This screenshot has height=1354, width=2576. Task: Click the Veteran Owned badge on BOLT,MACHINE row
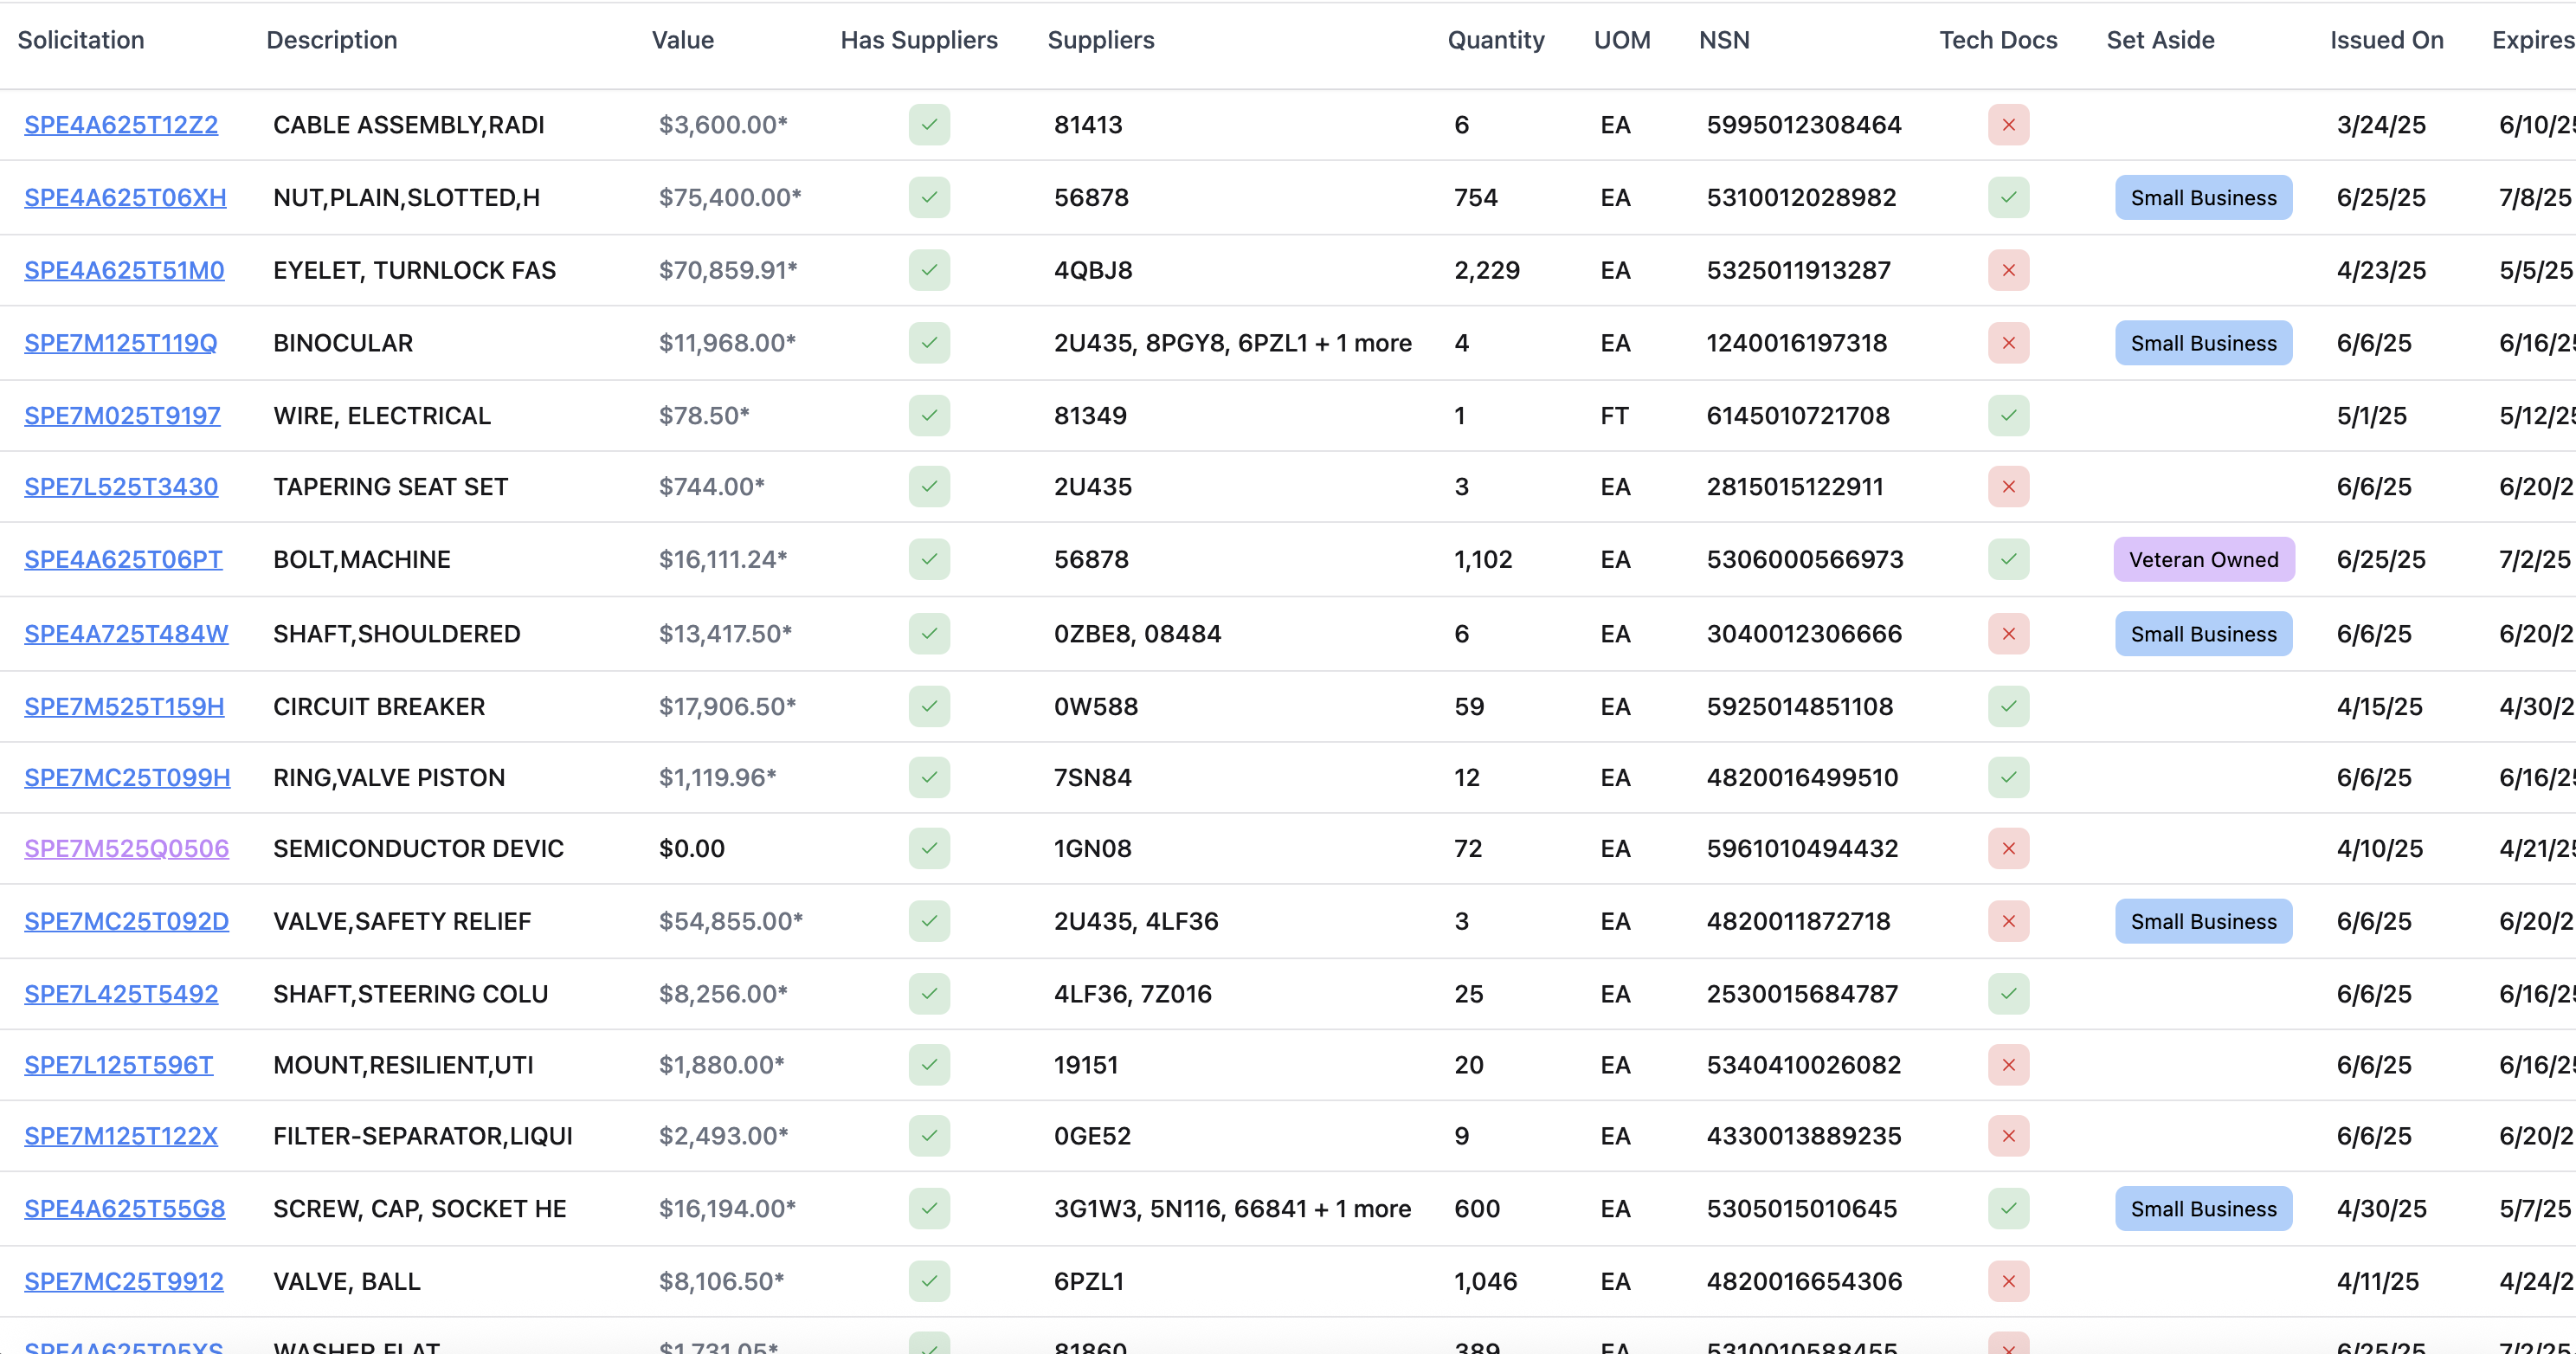tap(2203, 559)
